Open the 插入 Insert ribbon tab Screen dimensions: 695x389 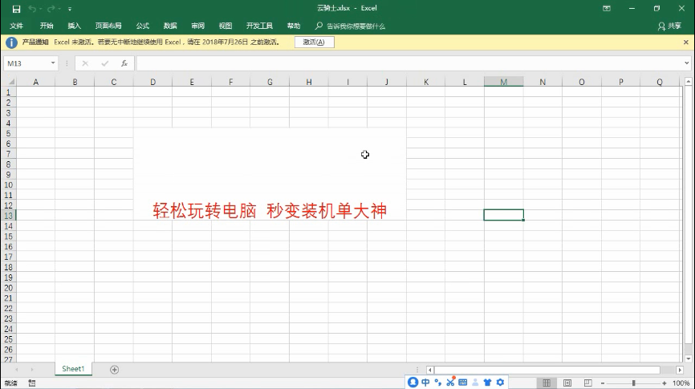74,26
